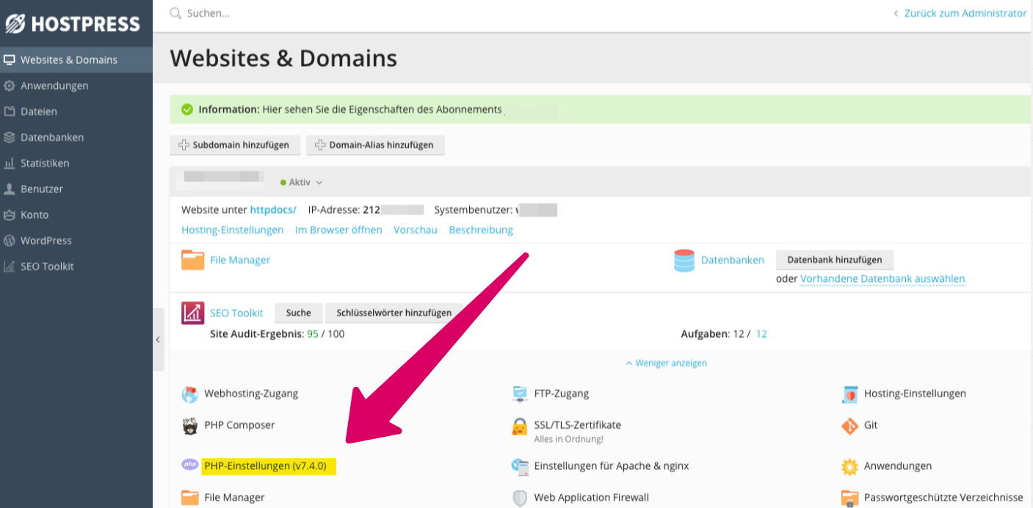Open Webhosting-Zugang link
1033x508 pixels.
(x=251, y=393)
